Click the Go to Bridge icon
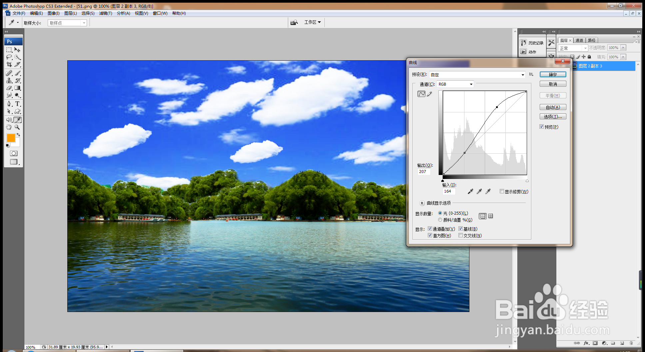Screen dimensions: 645x352 click(294, 22)
